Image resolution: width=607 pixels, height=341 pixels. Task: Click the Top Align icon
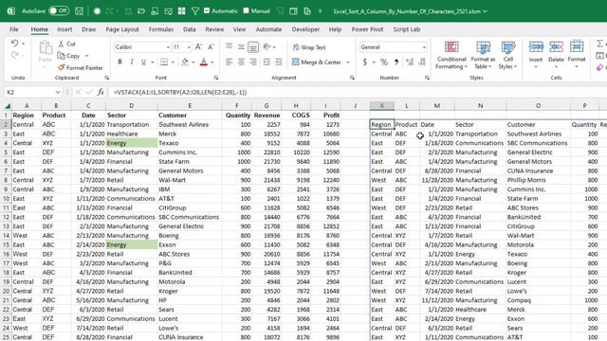[230, 46]
